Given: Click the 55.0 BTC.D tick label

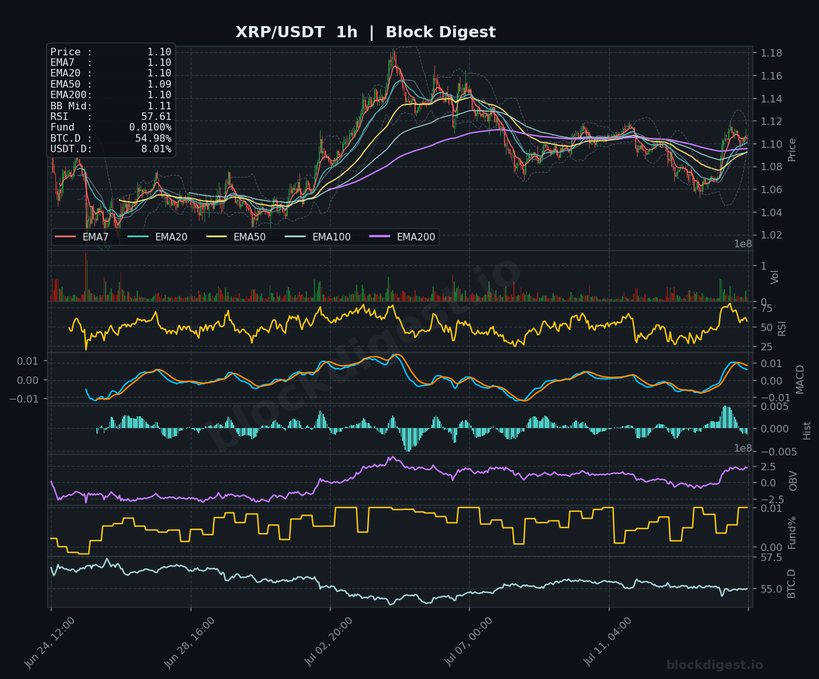Looking at the screenshot, I should pyautogui.click(x=771, y=589).
